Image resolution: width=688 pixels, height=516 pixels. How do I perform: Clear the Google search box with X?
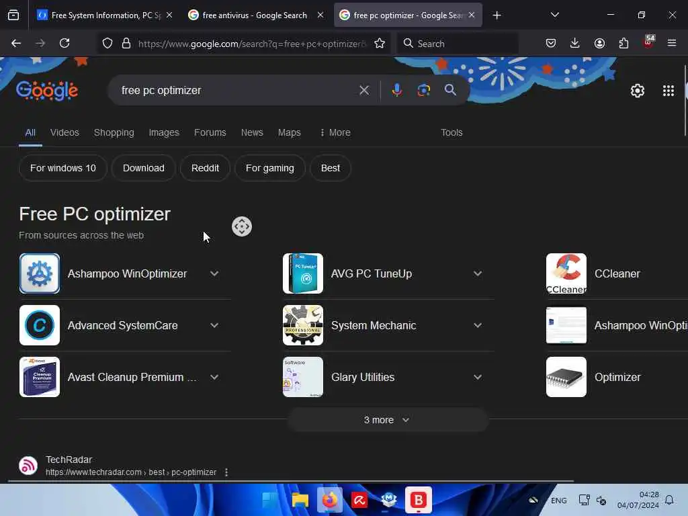point(364,91)
